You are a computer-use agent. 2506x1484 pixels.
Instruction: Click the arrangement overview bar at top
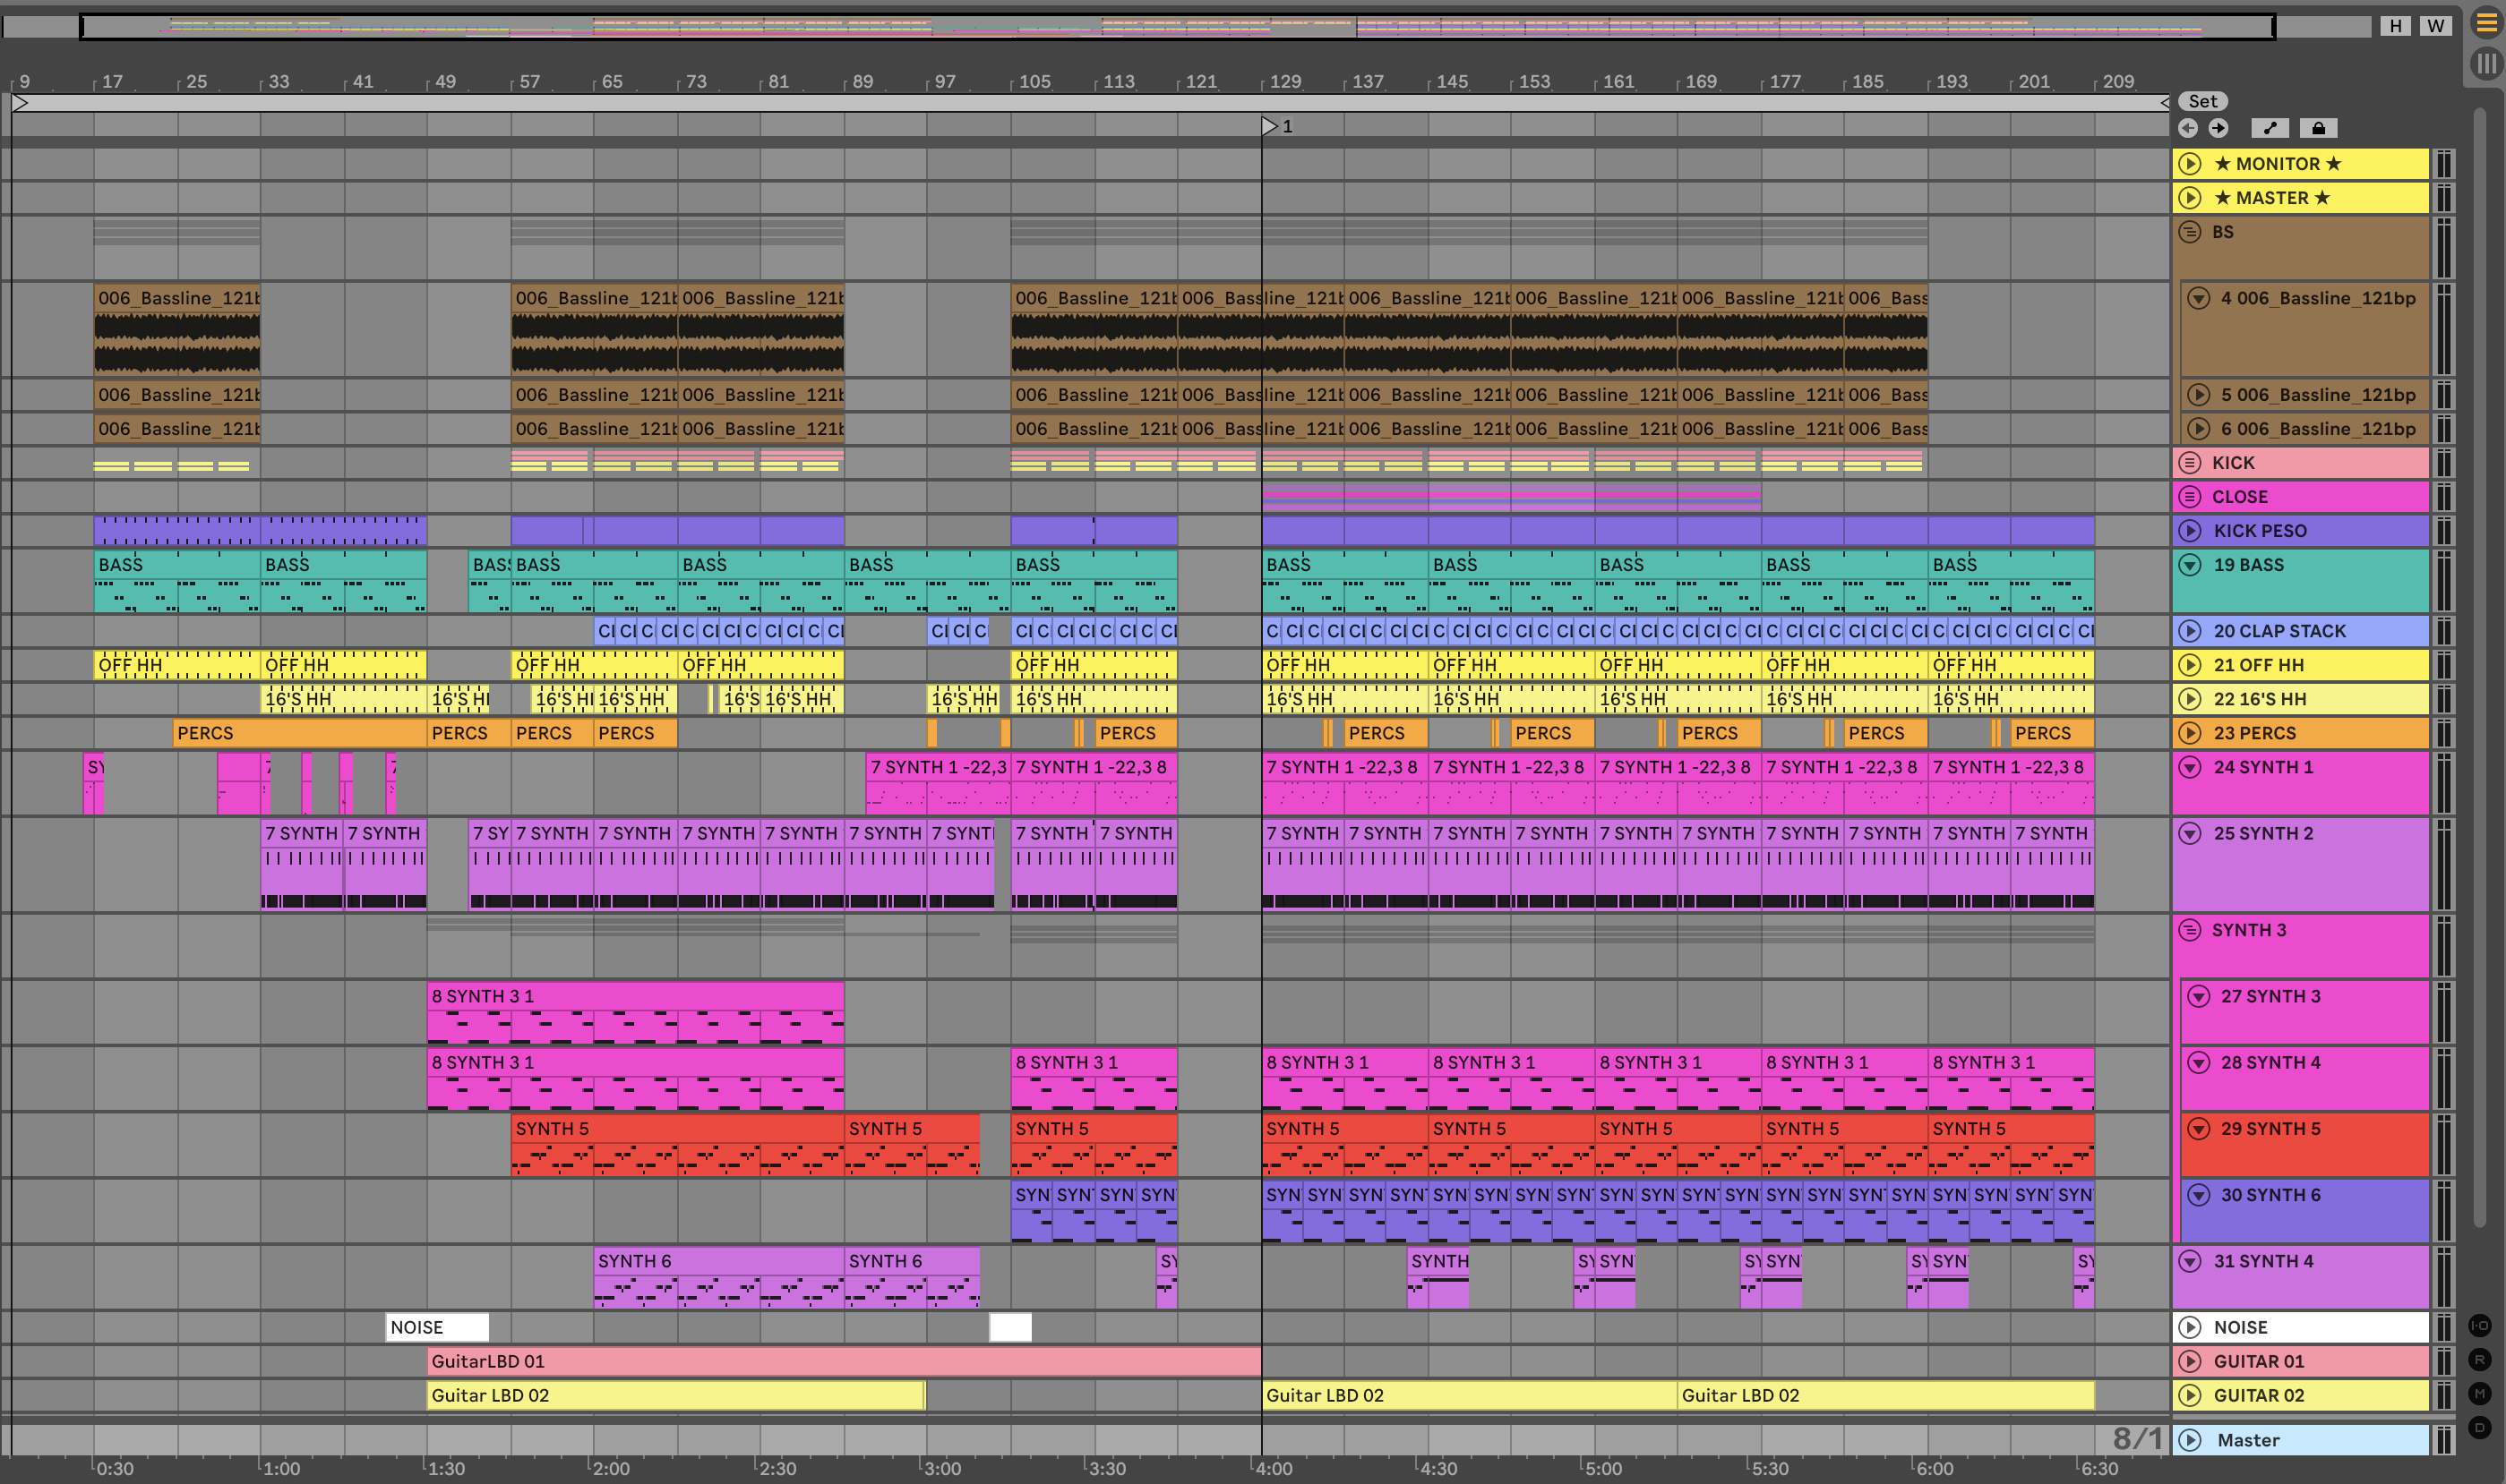pos(1177,26)
